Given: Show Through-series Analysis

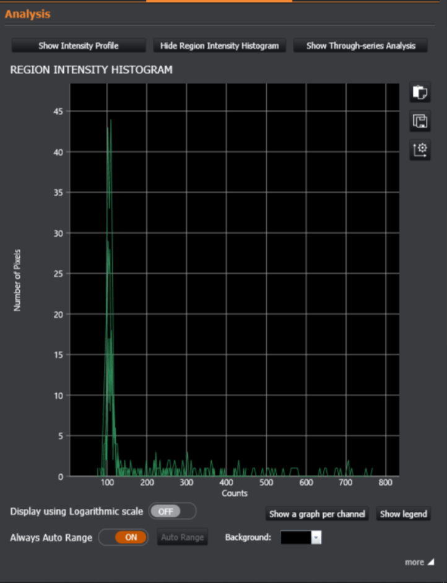Looking at the screenshot, I should point(360,46).
